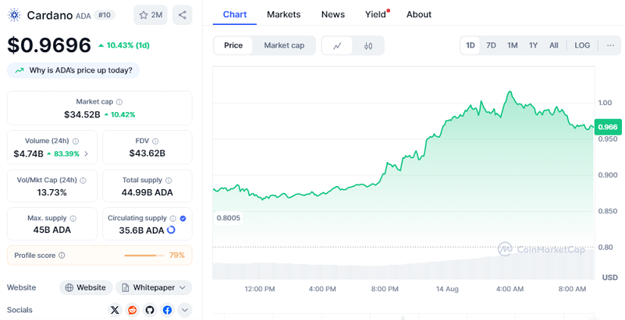Click the 0.8005 opening price label
This screenshot has height=320, width=625.
pos(228,218)
